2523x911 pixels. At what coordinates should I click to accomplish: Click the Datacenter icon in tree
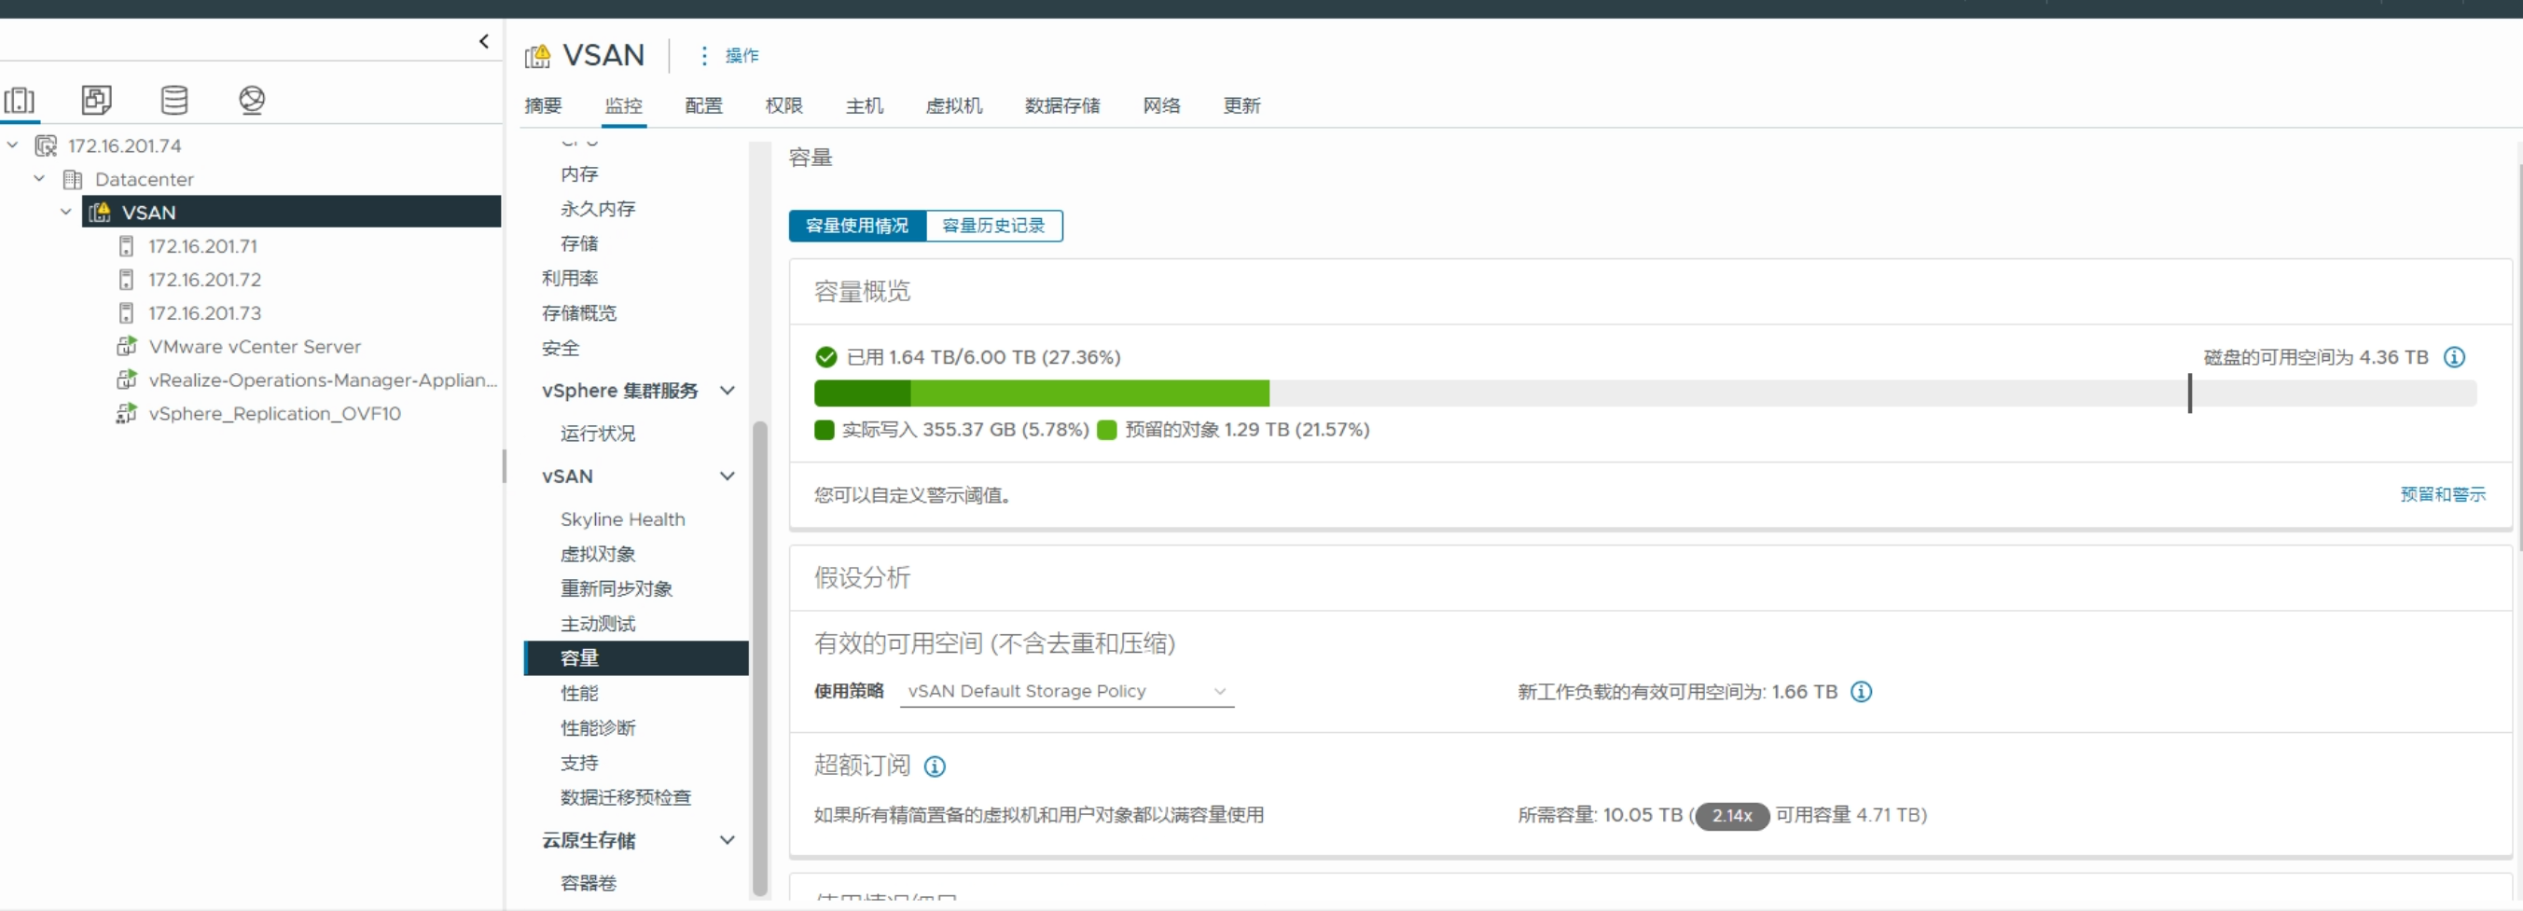[73, 179]
